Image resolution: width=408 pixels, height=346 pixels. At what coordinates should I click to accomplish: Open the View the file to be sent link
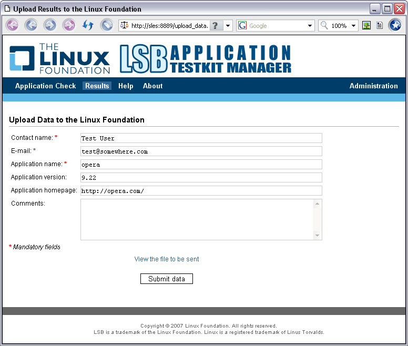[x=167, y=259]
